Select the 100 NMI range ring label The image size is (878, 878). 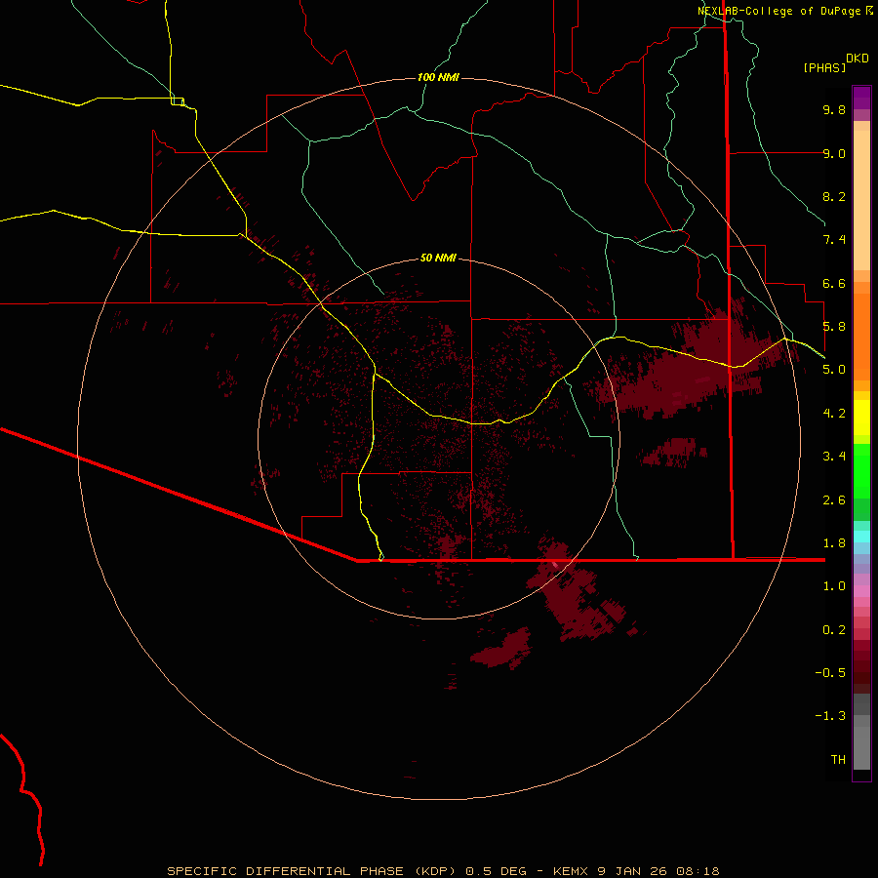pyautogui.click(x=438, y=77)
